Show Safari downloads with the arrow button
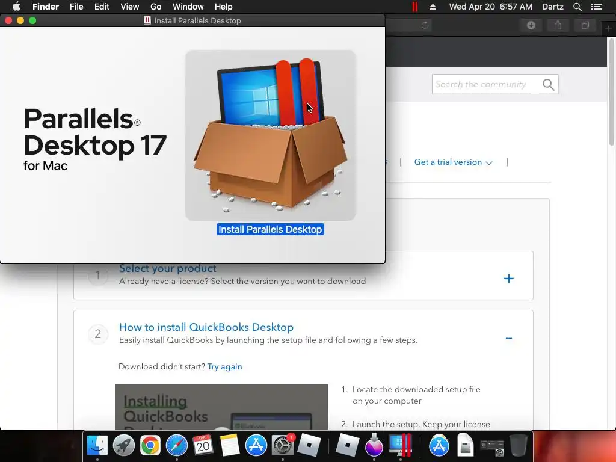616x462 pixels. pyautogui.click(x=531, y=25)
